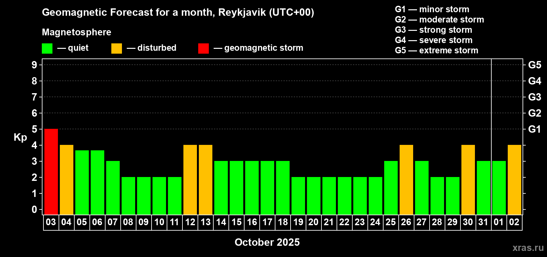This screenshot has height=257, width=547.
Task: Click the G3 label on right axis
Action: [534, 97]
